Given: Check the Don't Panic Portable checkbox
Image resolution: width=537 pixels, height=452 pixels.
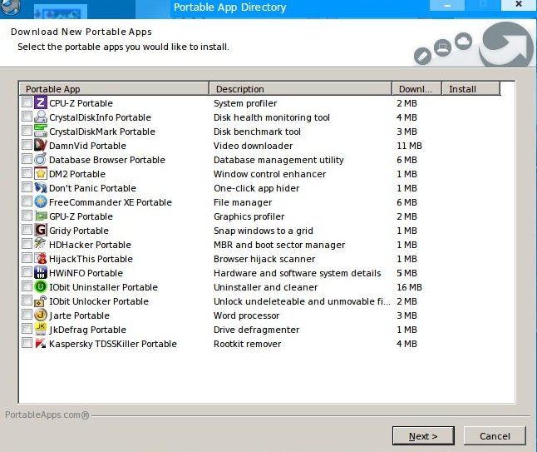Looking at the screenshot, I should [x=27, y=187].
